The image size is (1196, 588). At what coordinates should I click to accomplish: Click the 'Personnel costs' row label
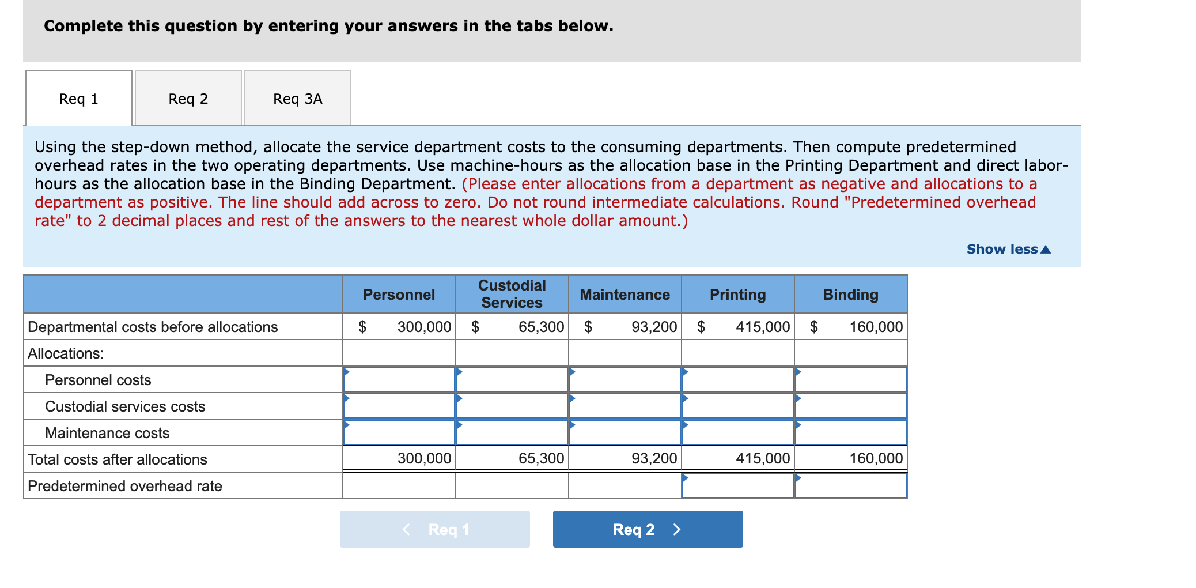point(98,380)
